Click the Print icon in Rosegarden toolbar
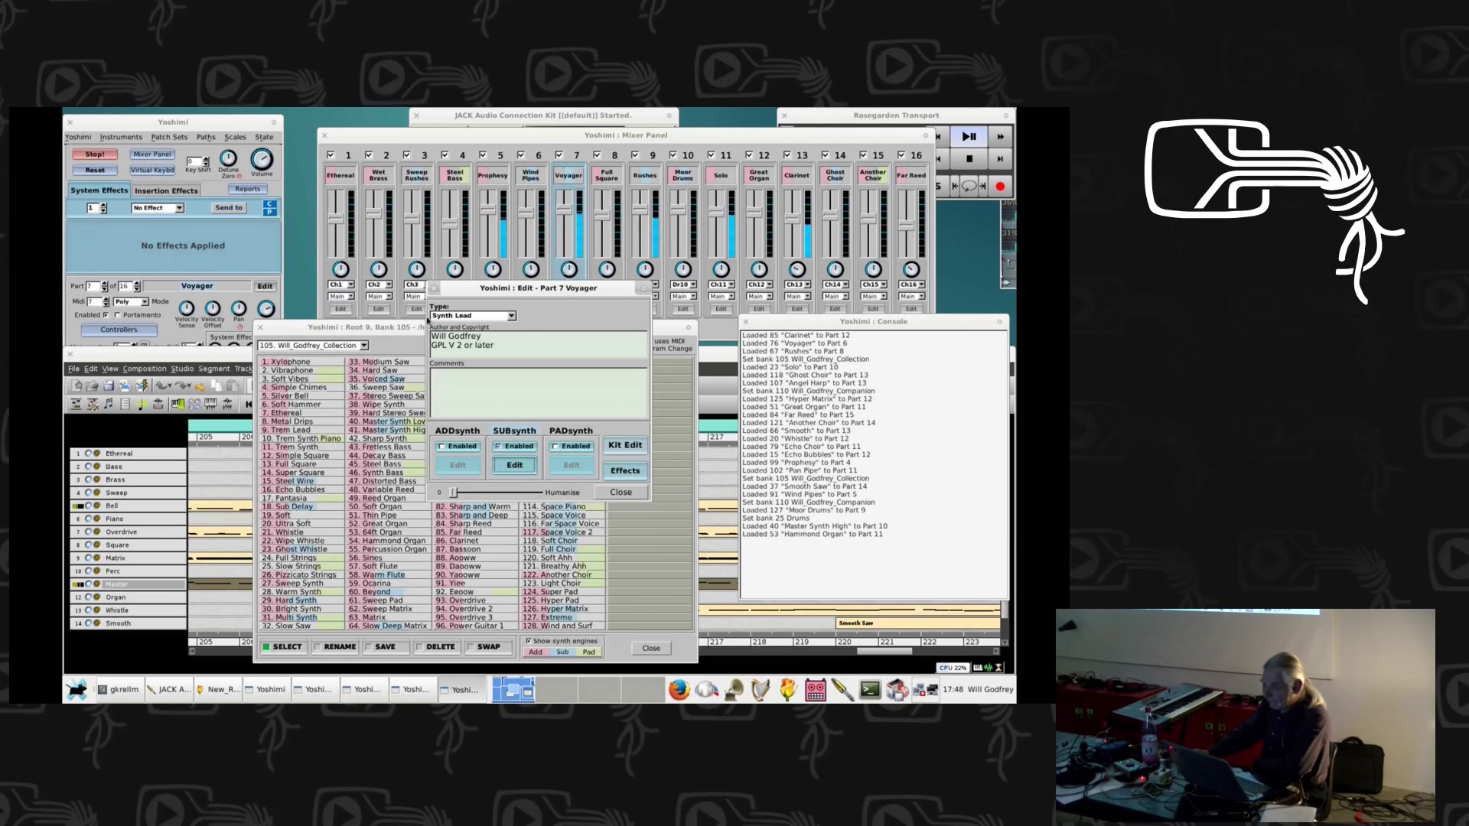The image size is (1469, 826). [x=125, y=385]
